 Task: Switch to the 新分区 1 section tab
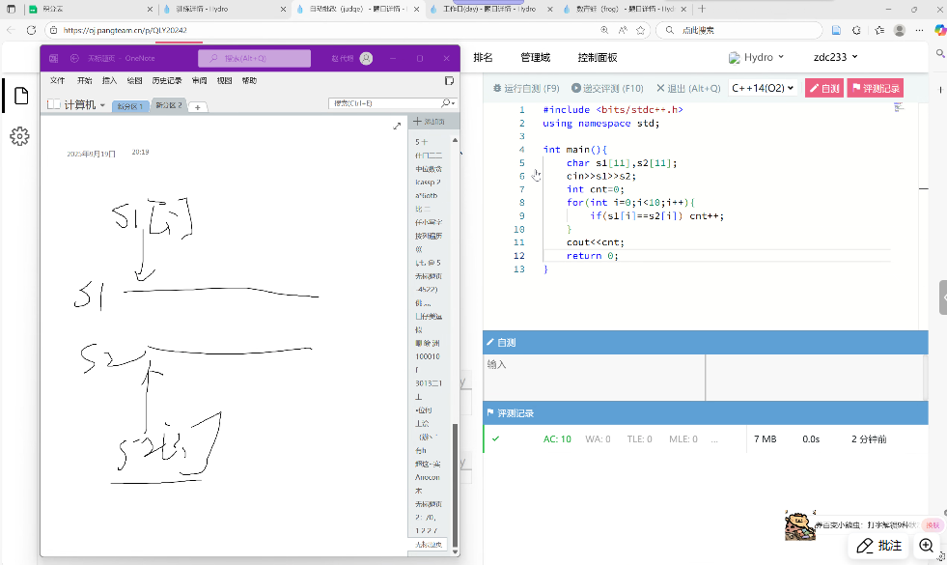pyautogui.click(x=130, y=106)
